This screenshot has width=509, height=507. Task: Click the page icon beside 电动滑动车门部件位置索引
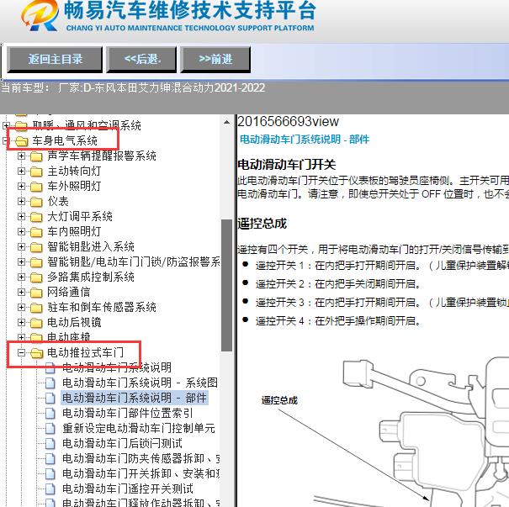(50, 414)
